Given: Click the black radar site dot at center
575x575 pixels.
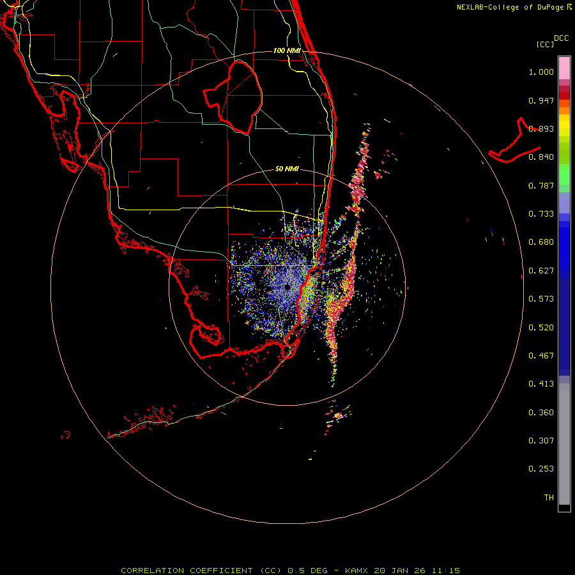Looking at the screenshot, I should (287, 287).
